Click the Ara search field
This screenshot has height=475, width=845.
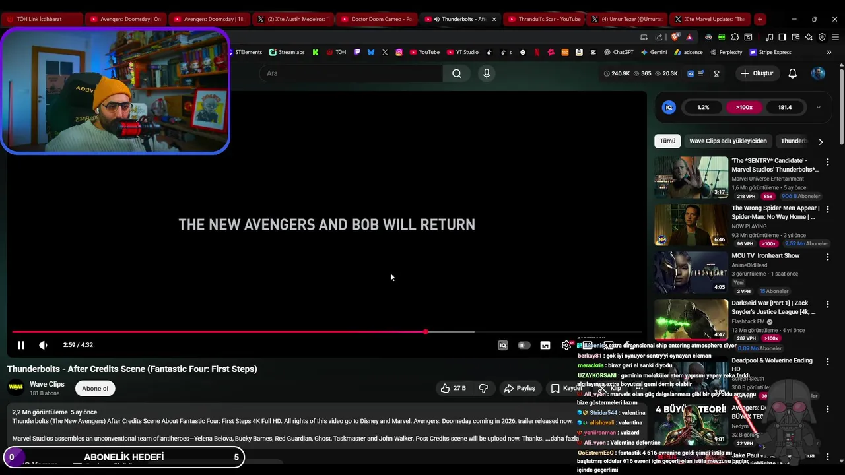pos(351,73)
